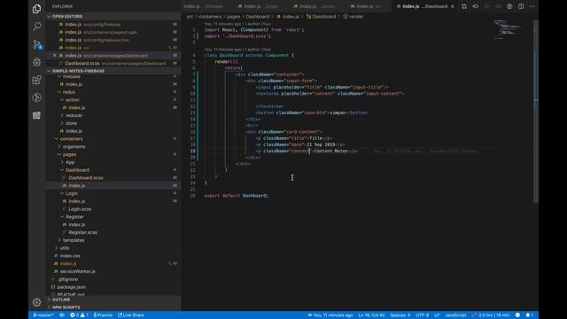Viewport: 567px width, 319px height.
Task: Open the Search view in activity bar
Action: 36,26
